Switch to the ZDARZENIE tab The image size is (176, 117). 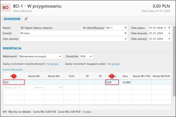click(x=12, y=19)
